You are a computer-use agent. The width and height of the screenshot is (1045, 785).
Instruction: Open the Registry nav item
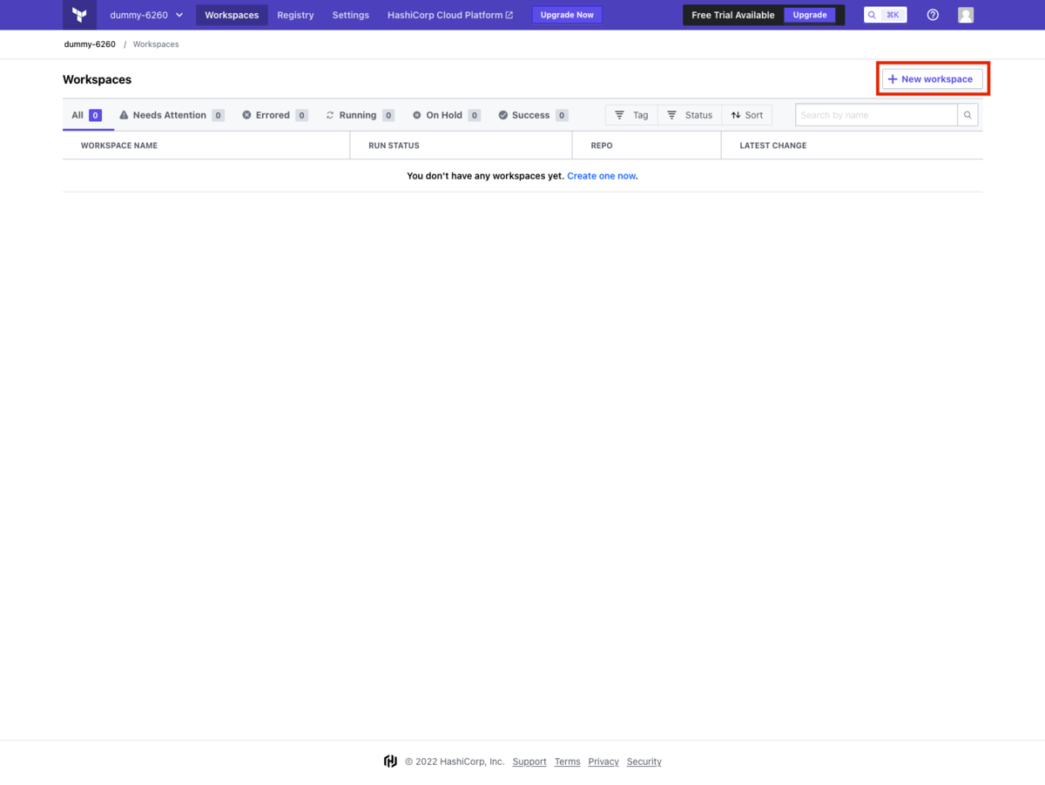295,15
